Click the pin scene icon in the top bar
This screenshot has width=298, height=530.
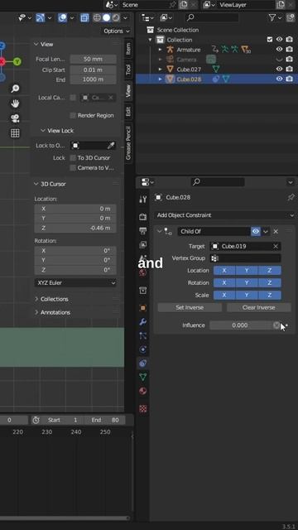click(173, 5)
